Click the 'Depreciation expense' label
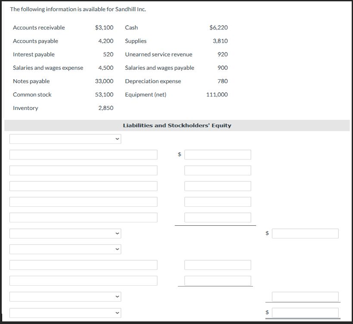Screen dimensions: 353x324 click(x=153, y=81)
